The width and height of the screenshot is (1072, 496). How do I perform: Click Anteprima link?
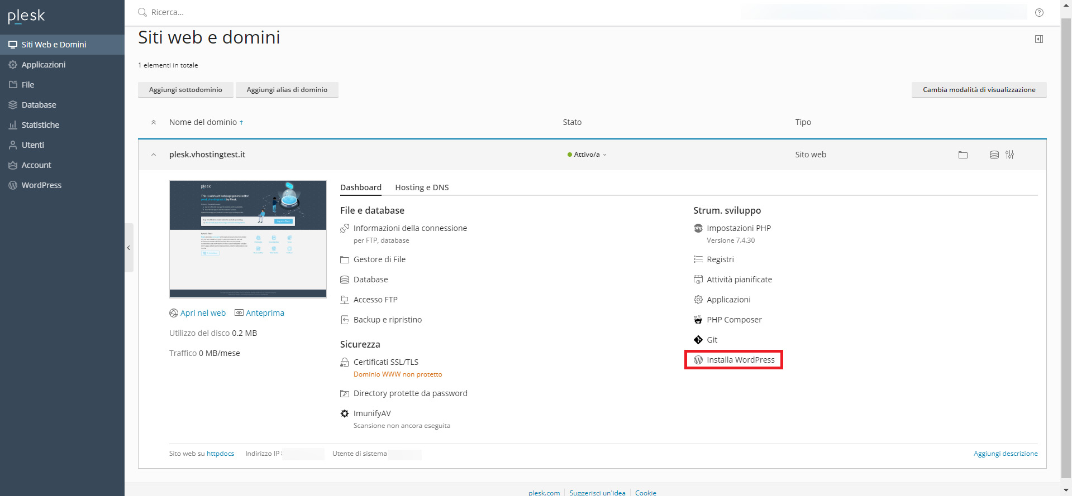click(265, 313)
